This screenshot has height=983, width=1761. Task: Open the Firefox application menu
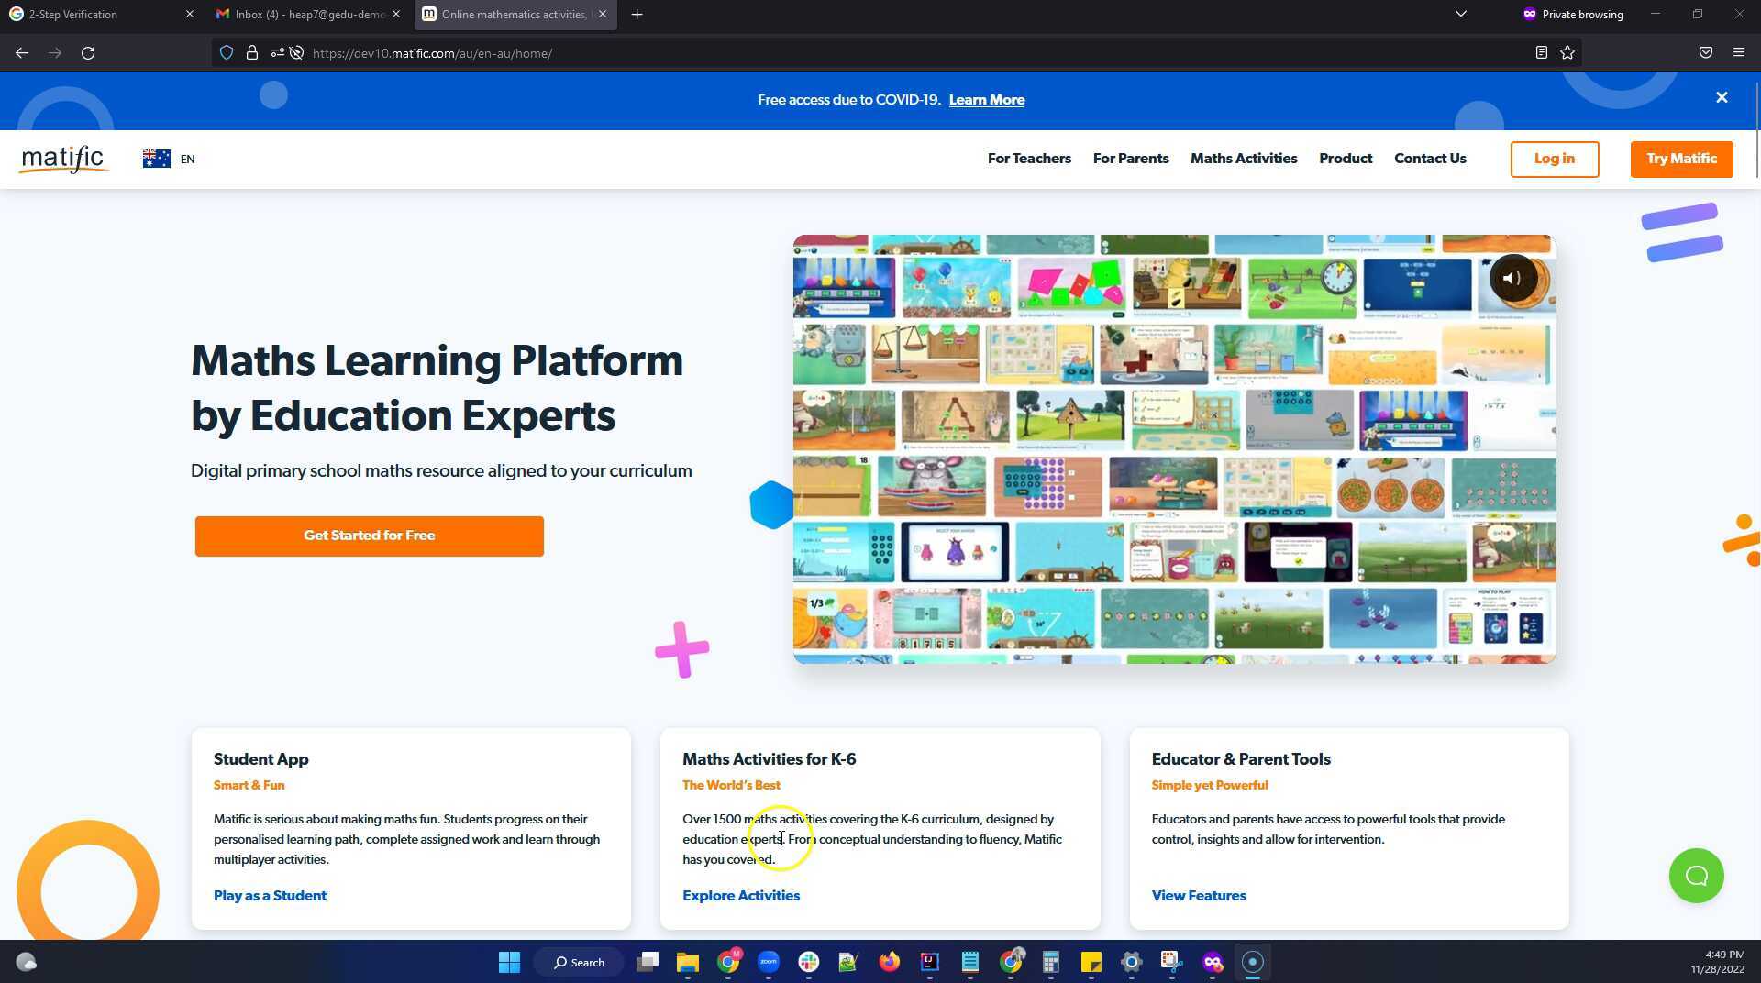[1738, 53]
